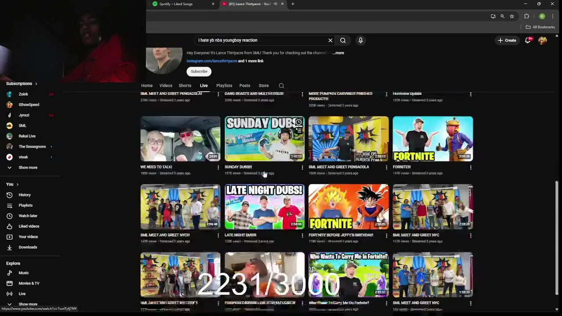Mute the Lance Thirtyacre tab audio icon
The height and width of the screenshot is (316, 562).
click(275, 4)
